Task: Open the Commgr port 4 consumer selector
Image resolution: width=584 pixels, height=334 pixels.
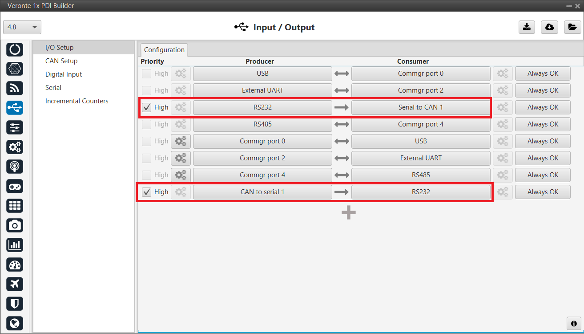Action: click(x=421, y=124)
